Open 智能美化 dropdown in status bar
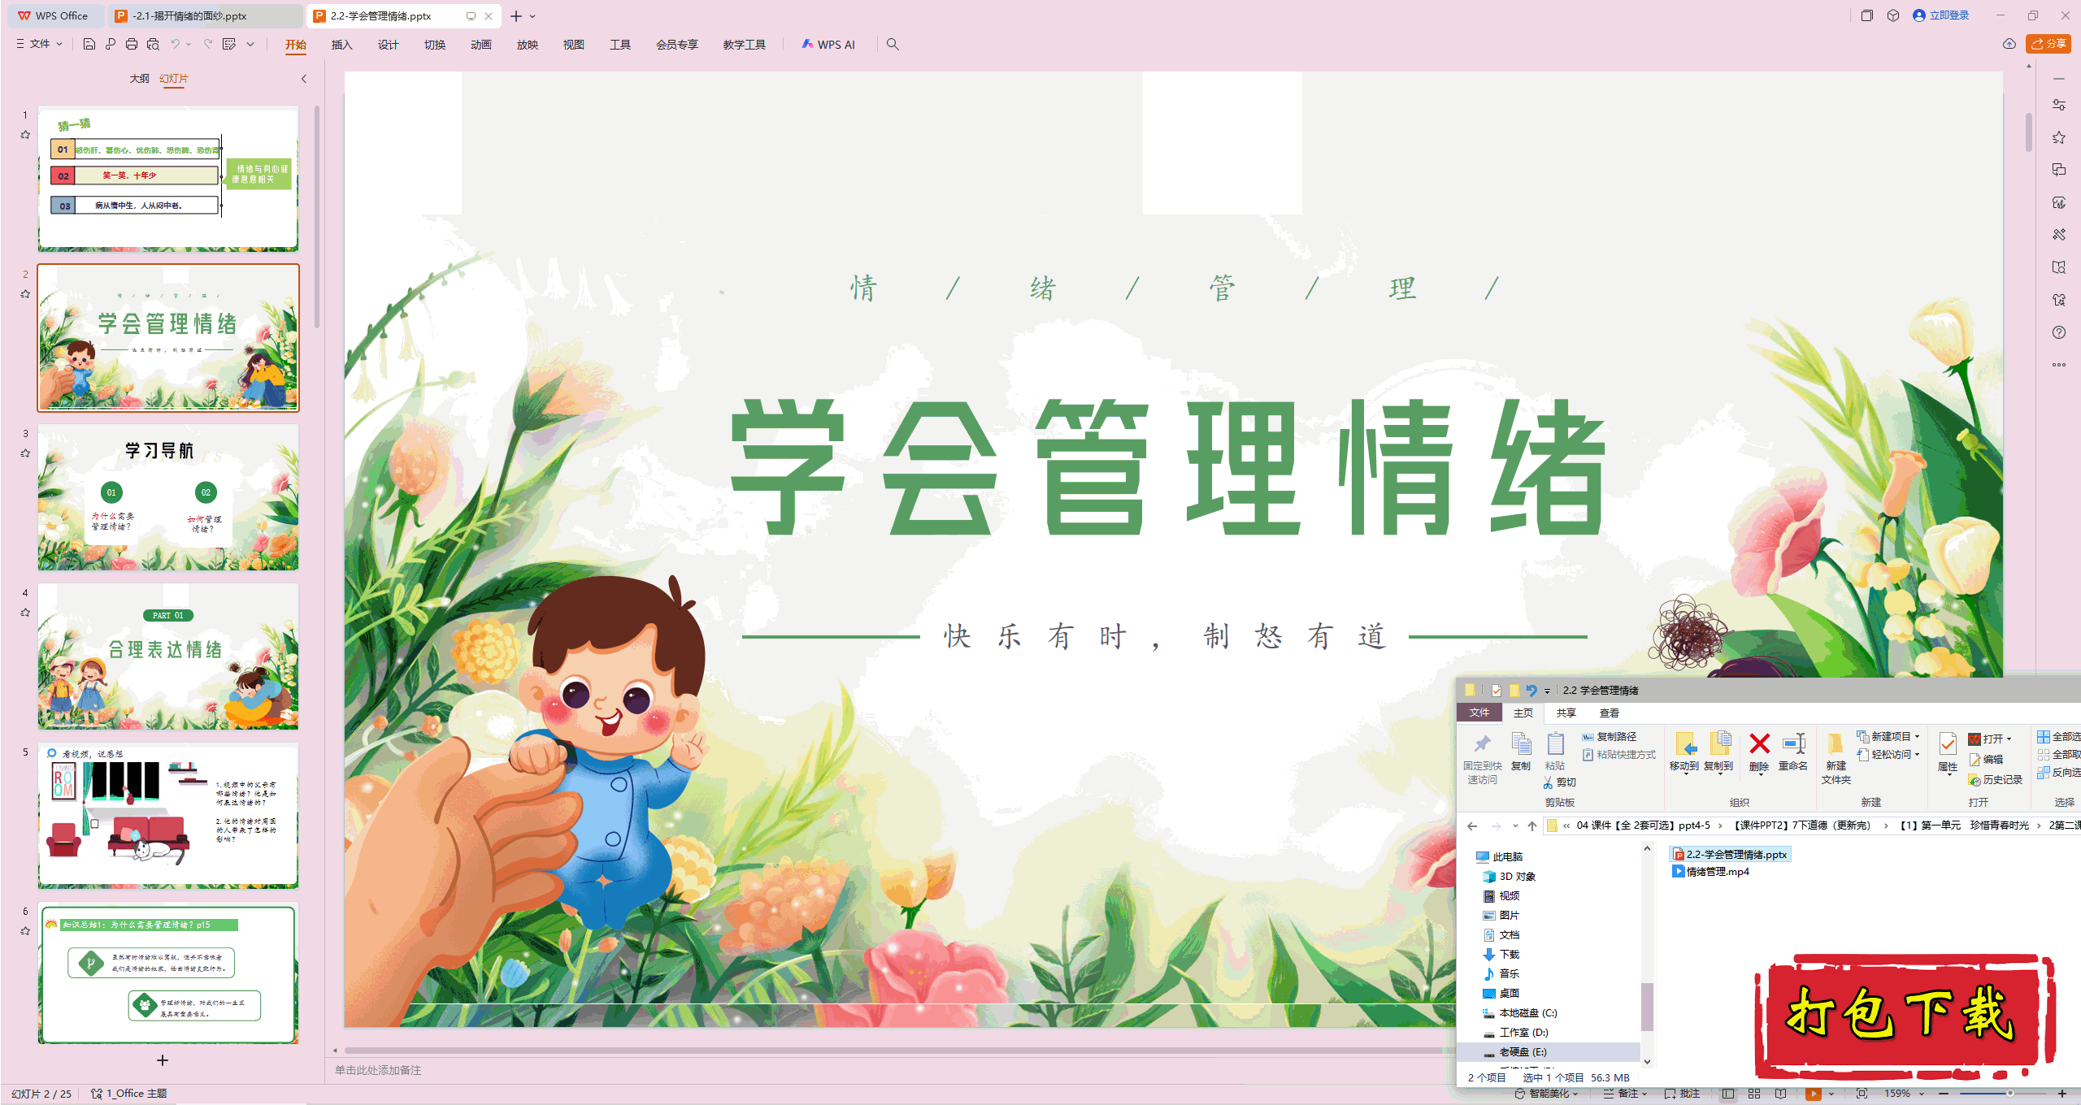This screenshot has width=2081, height=1105. (x=1546, y=1094)
